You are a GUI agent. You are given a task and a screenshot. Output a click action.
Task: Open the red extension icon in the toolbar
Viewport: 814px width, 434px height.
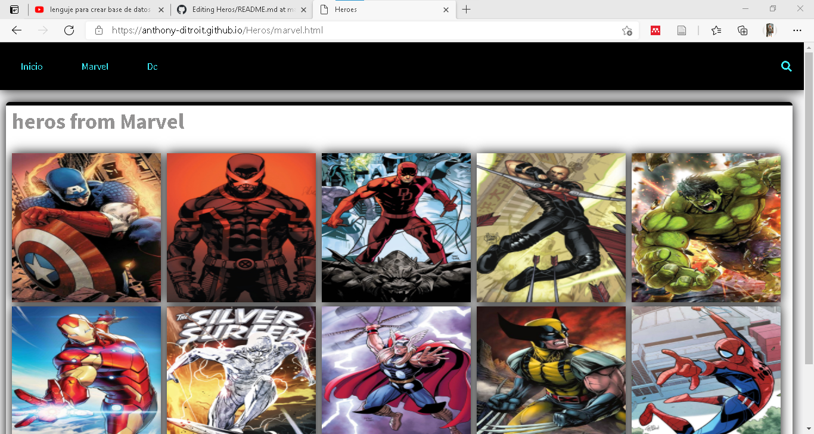[655, 30]
